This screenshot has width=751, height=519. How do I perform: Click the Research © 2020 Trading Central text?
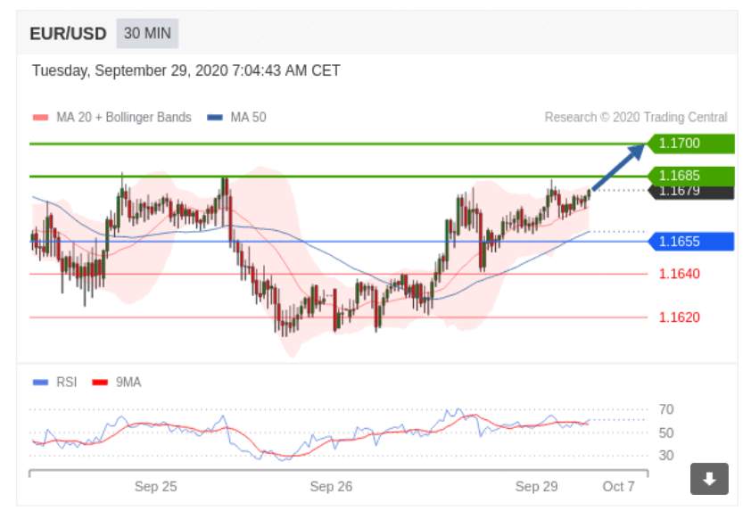coord(636,118)
